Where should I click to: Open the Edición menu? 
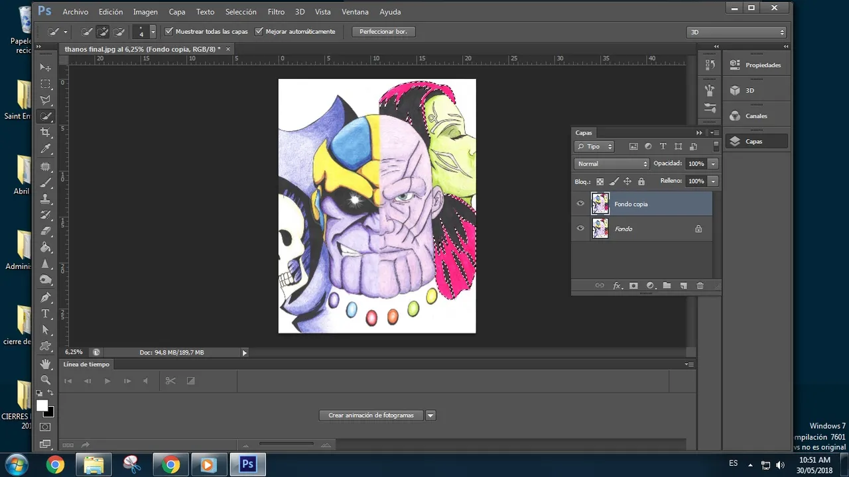[x=111, y=12]
